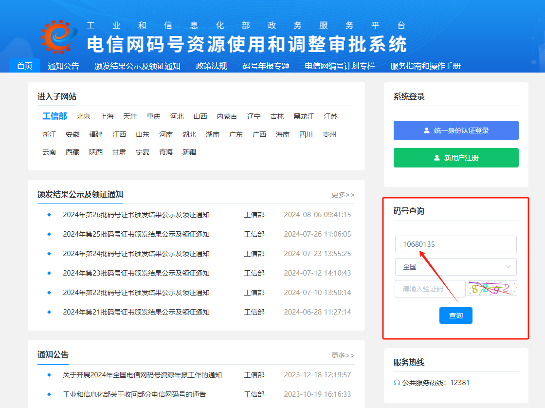Image resolution: width=545 pixels, height=408 pixels.
Task: Select the 北京 sub-site link
Action: (x=83, y=116)
